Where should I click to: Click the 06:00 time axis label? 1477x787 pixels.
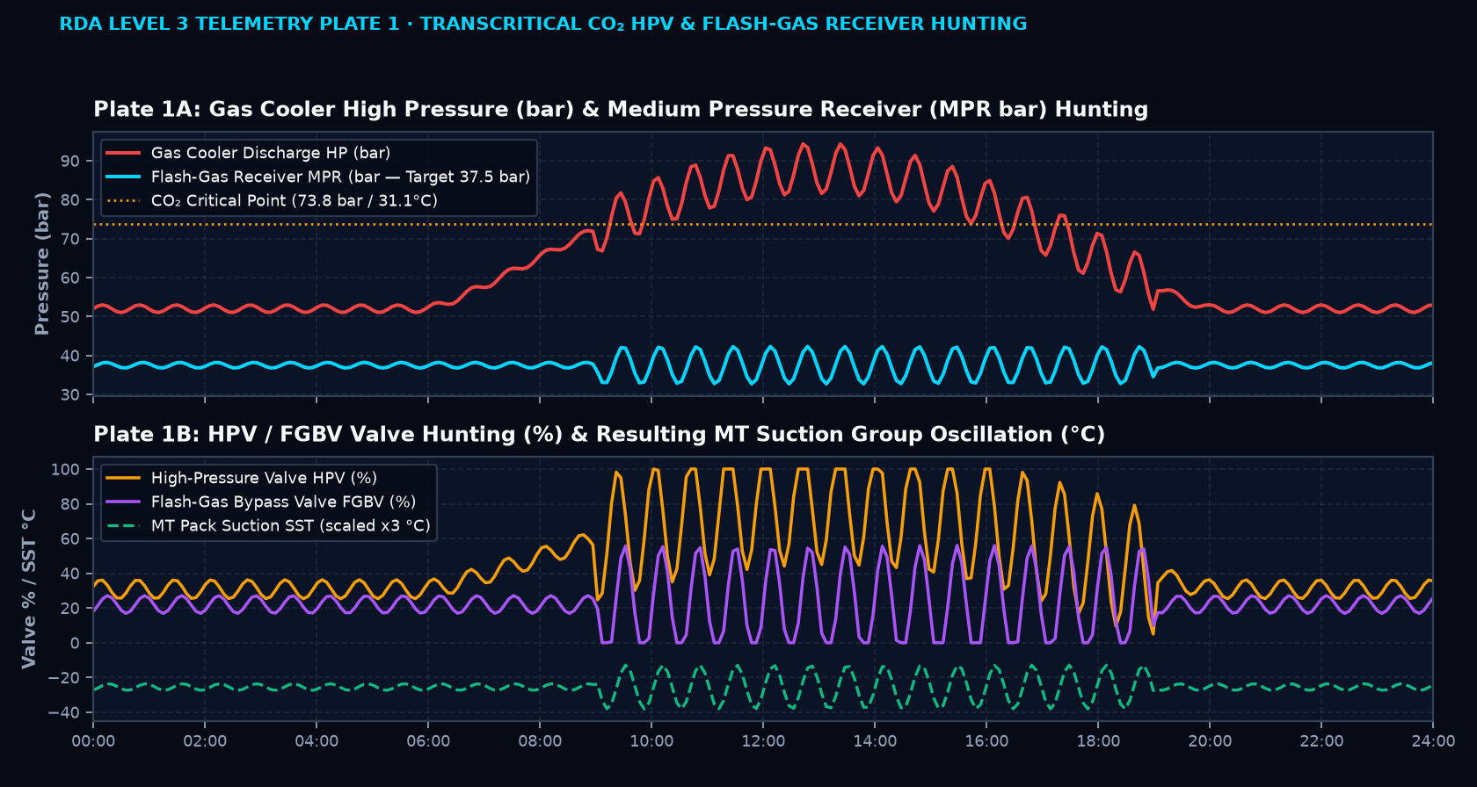coord(428,741)
